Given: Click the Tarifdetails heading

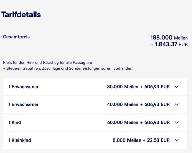Looking at the screenshot, I should [x=21, y=15].
